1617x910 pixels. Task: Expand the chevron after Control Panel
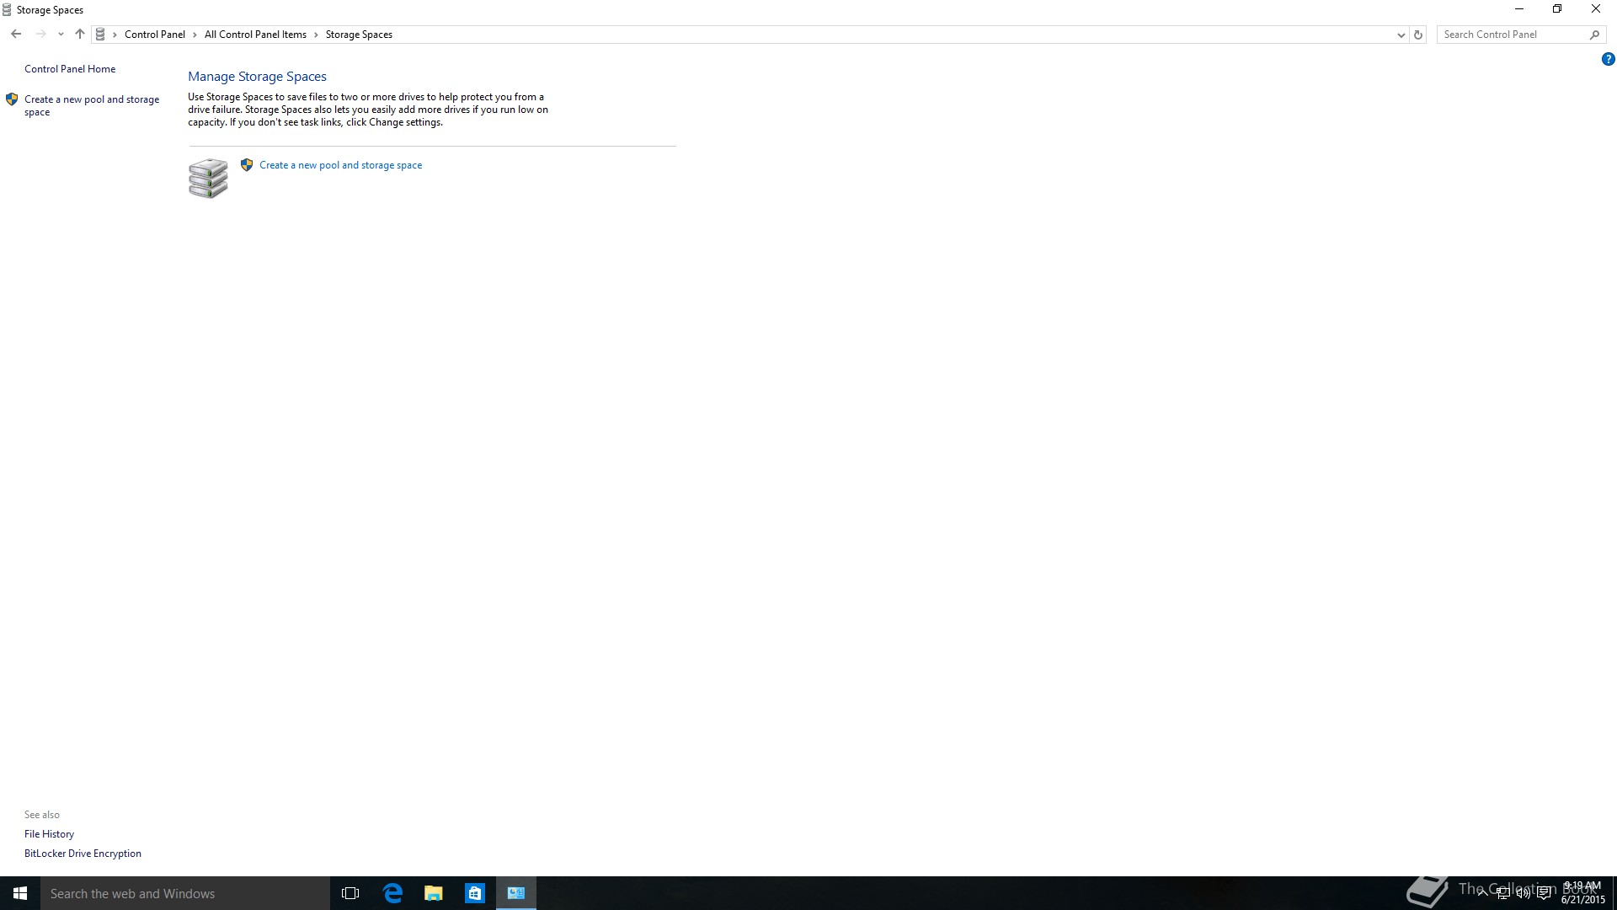pos(195,35)
